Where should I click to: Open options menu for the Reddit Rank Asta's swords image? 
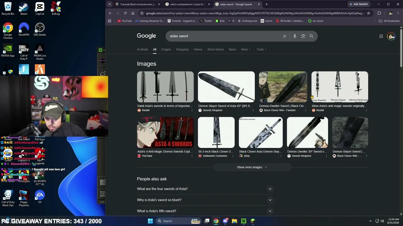coord(192,110)
